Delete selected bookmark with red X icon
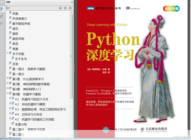This screenshot has height=140, width=191. click(60, 8)
